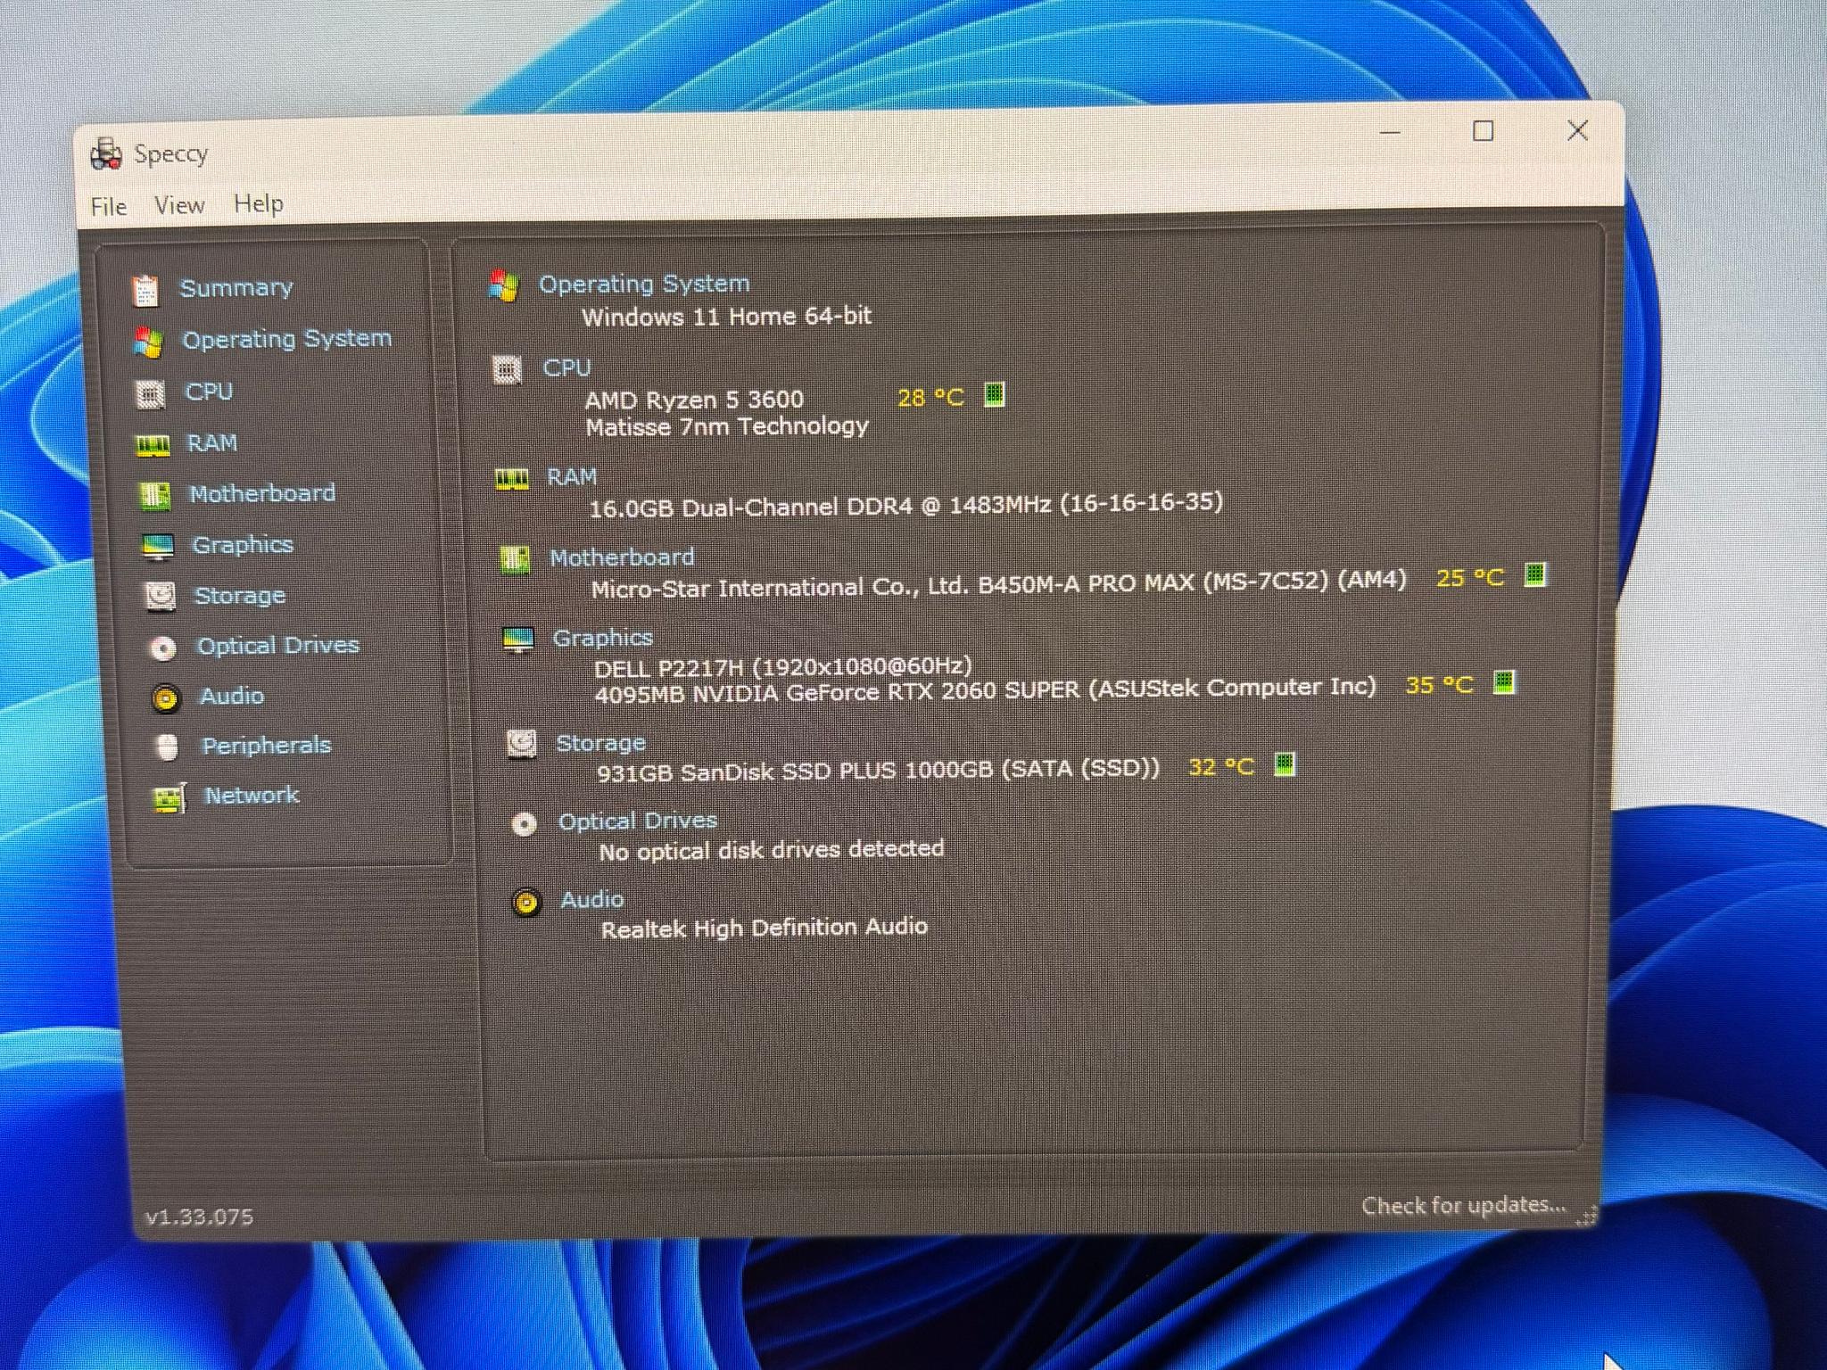Click the 16.0GB Dual-Channel DDR4 line
Viewport: 1827px width, 1370px height.
pyautogui.click(x=905, y=505)
